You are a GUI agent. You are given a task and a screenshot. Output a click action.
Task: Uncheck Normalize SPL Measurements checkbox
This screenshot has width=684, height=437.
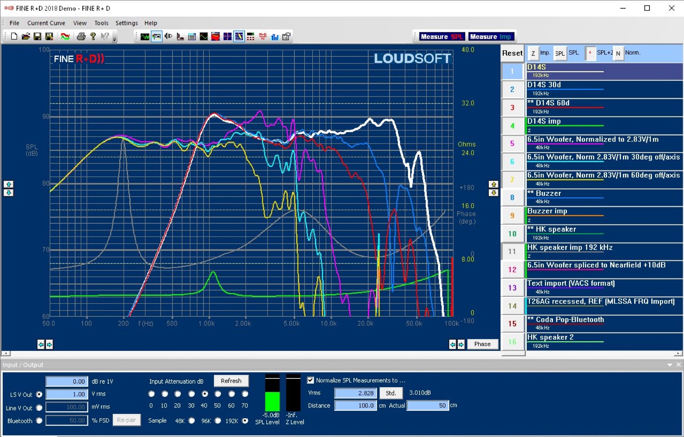tap(311, 380)
